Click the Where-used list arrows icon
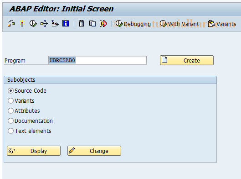This screenshot has width=241, height=179. click(x=44, y=24)
